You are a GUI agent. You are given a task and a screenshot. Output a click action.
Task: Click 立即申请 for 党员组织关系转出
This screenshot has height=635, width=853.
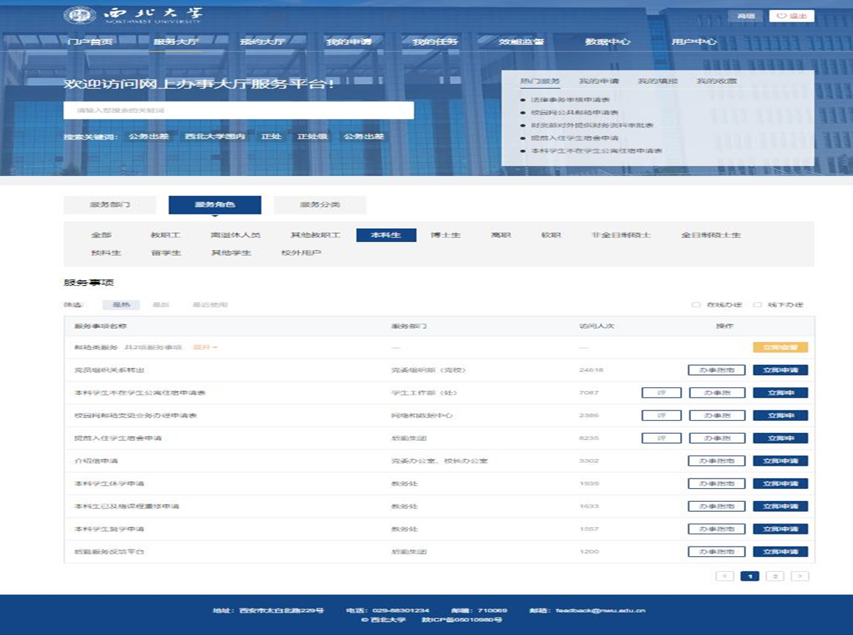pos(780,370)
